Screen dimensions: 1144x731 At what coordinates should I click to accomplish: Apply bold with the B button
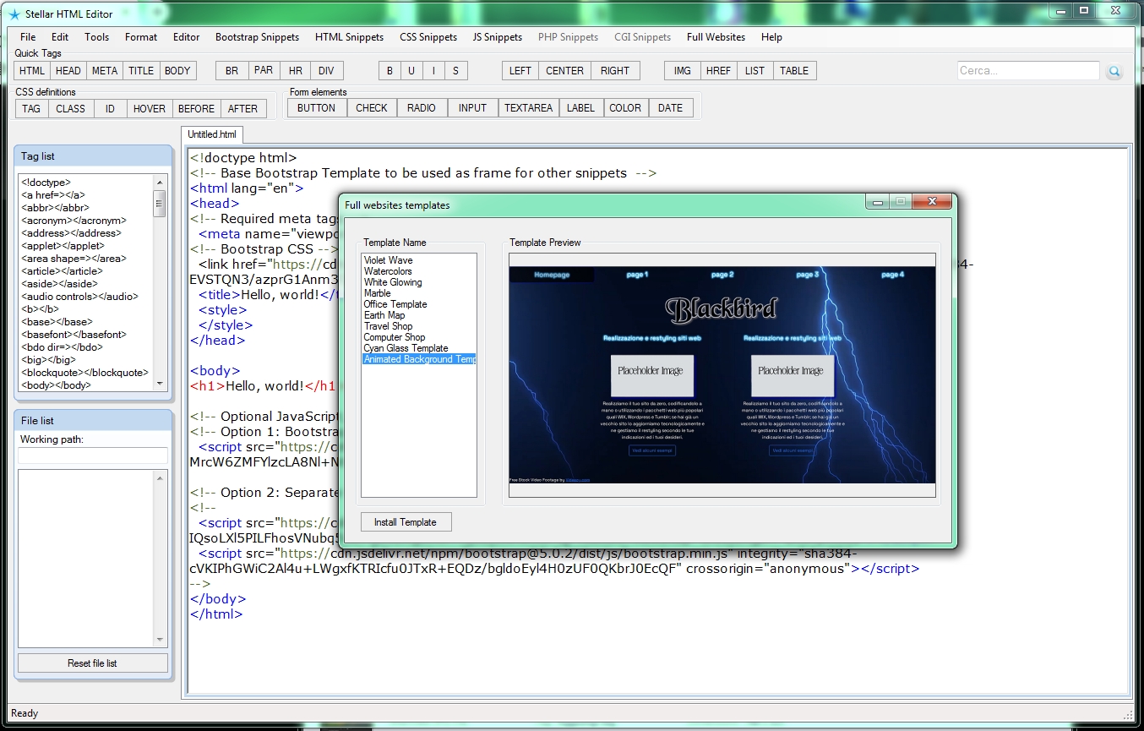pyautogui.click(x=390, y=71)
